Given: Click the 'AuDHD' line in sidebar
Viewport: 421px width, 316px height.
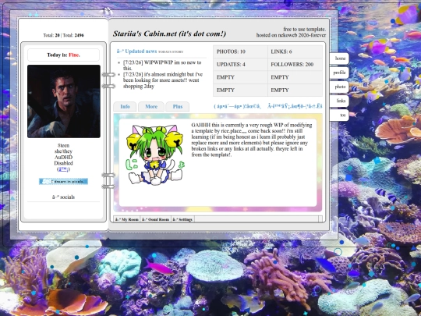Looking at the screenshot, I should pos(63,157).
